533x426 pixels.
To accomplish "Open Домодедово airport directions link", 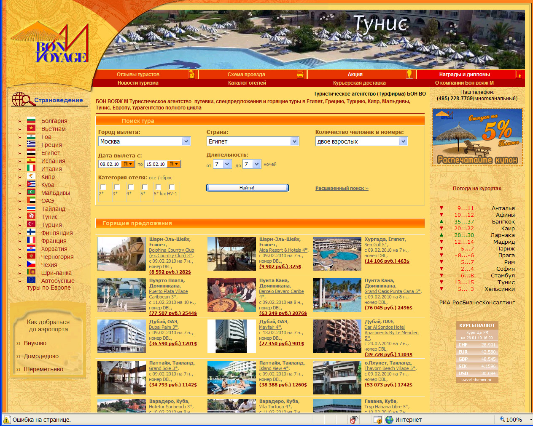I will [x=41, y=356].
